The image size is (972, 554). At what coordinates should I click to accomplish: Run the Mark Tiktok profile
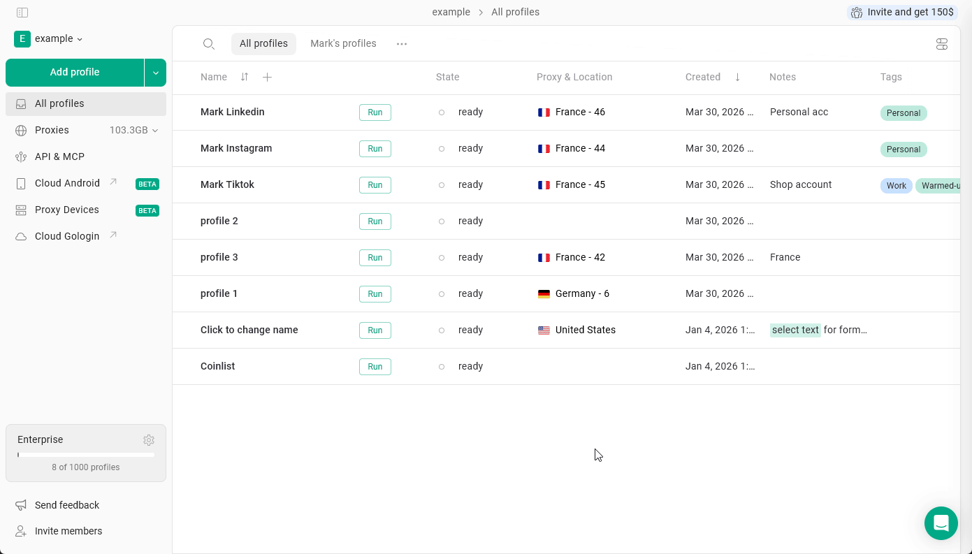point(375,185)
